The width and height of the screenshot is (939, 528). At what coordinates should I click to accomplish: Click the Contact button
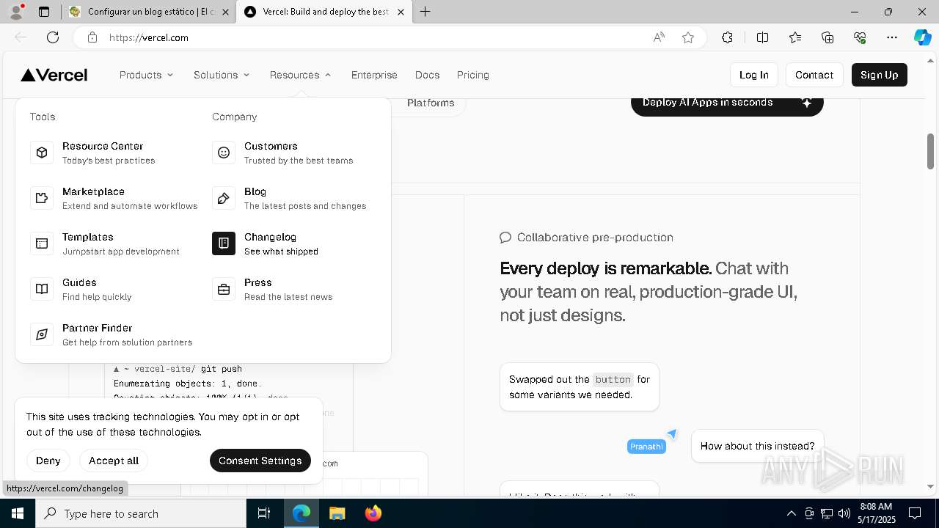[x=814, y=75]
